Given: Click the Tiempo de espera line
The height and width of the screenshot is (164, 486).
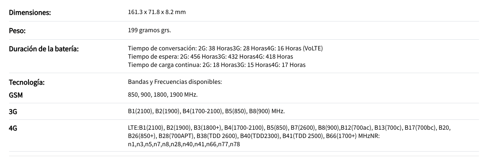Looking at the screenshot, I should click(210, 57).
